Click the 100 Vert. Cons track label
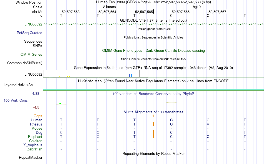Viewport: 264px width, 164px height. click(16, 100)
